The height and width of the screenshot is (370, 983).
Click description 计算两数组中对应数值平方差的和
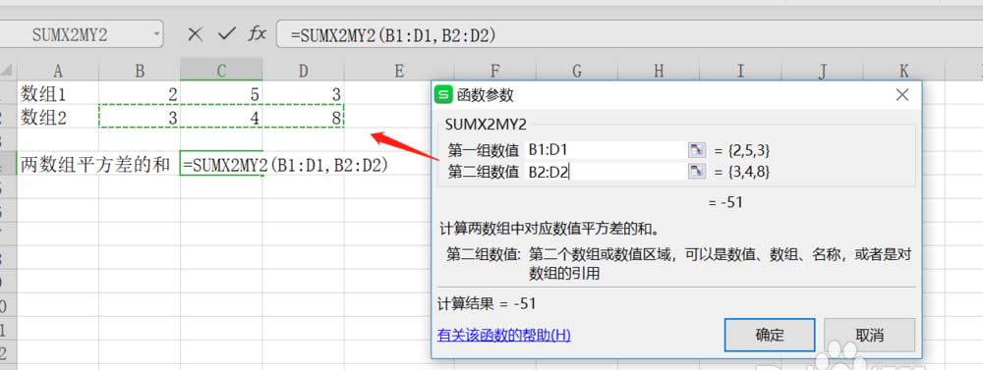(x=549, y=229)
